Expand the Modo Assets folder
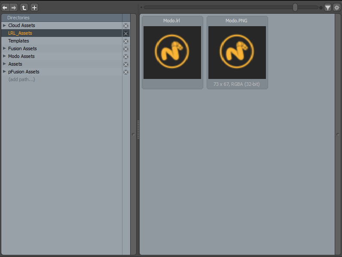 (x=5, y=56)
